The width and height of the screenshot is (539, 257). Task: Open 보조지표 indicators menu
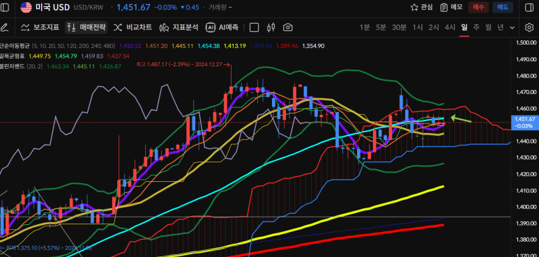click(x=40, y=27)
